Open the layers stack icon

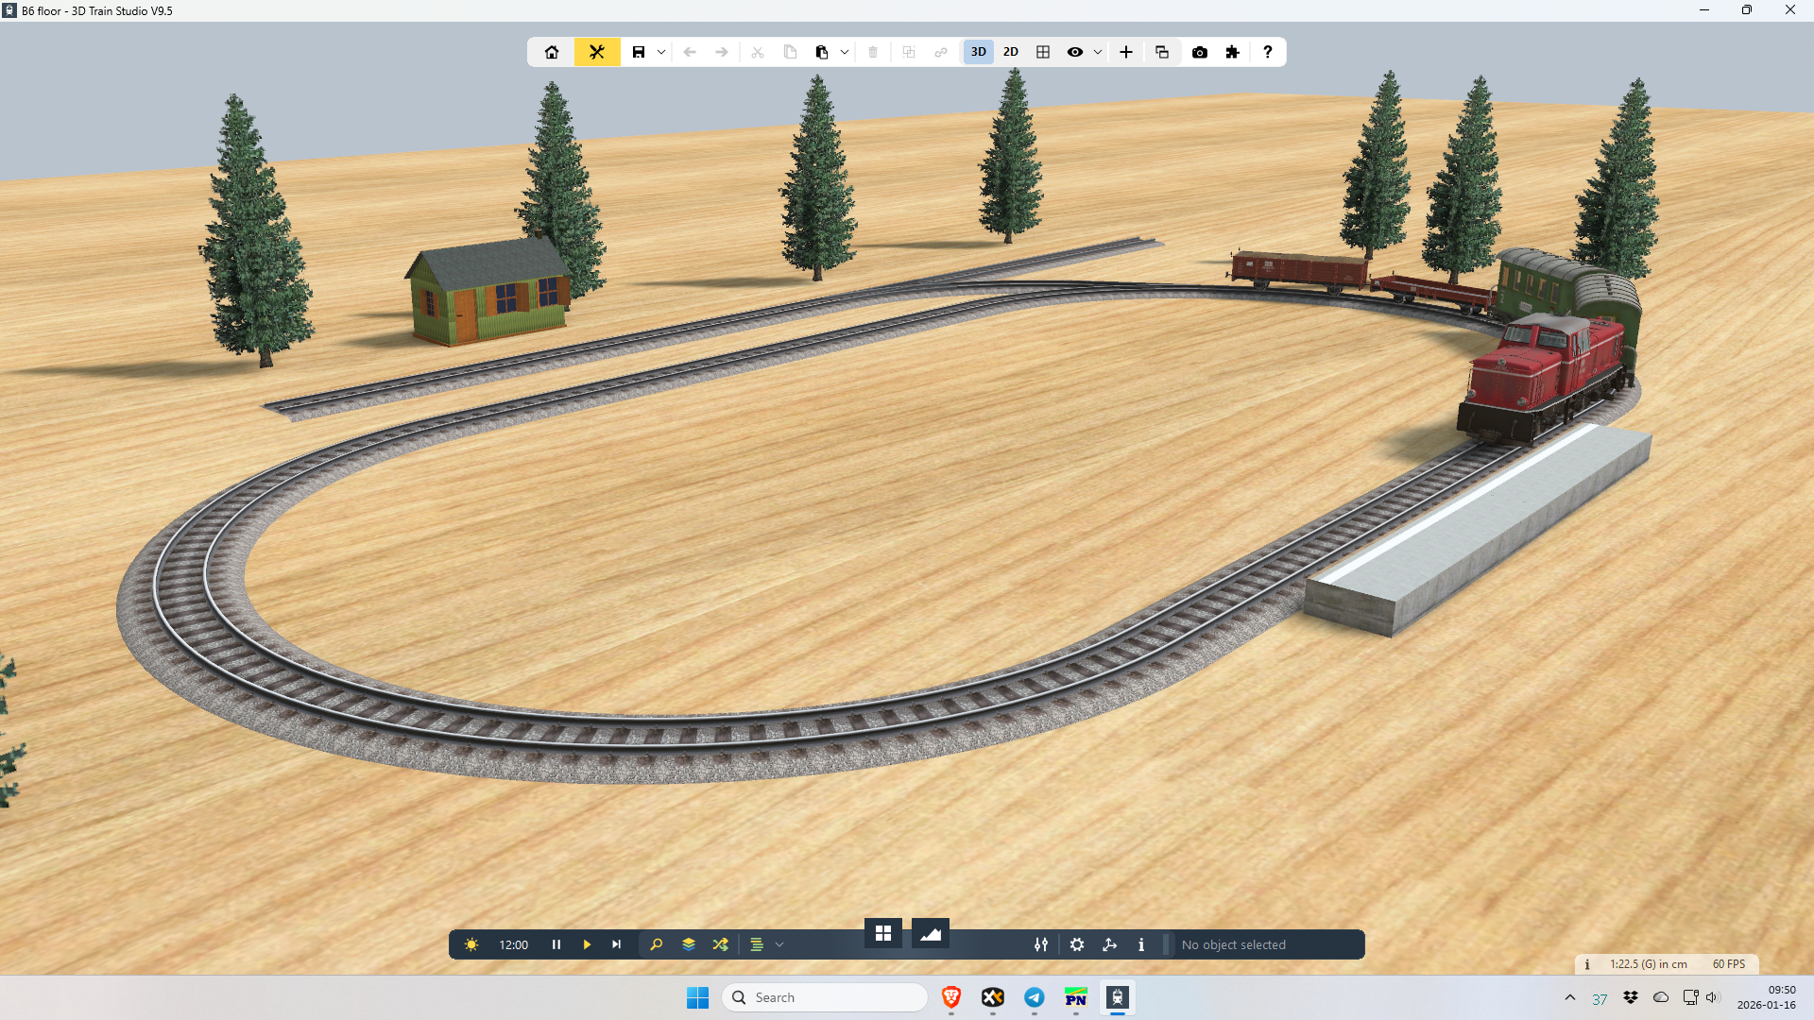[x=689, y=944]
